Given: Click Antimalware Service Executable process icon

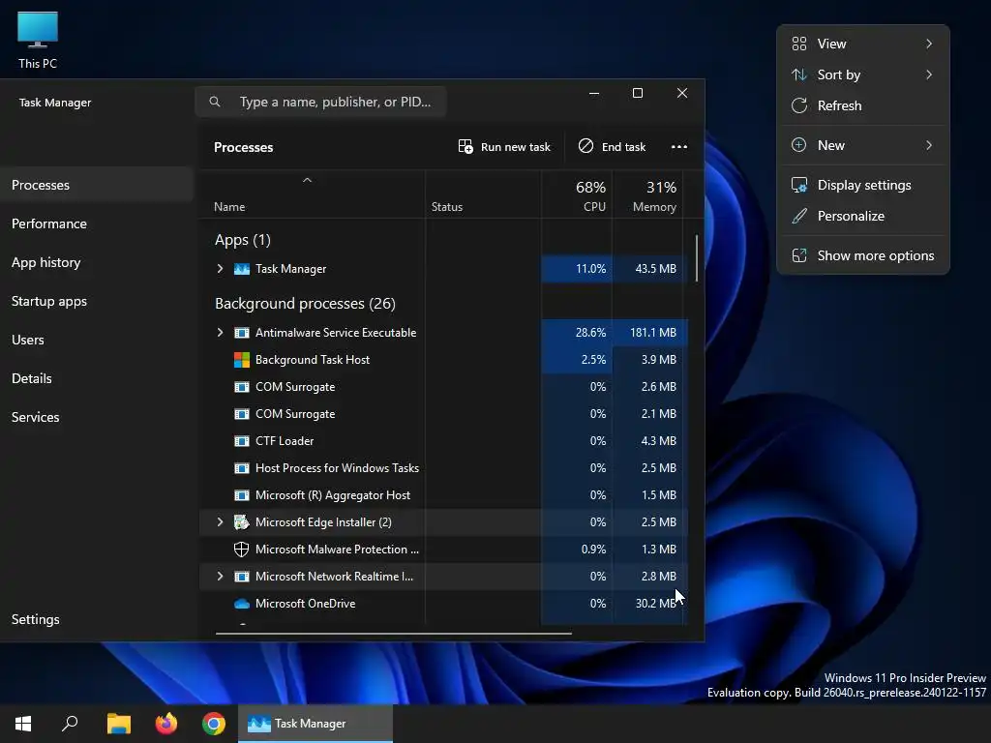Looking at the screenshot, I should pos(241,333).
